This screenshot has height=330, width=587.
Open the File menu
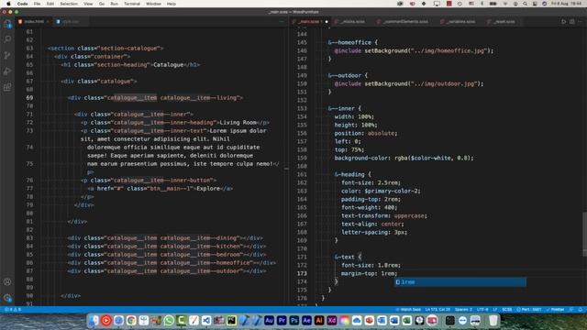tap(37, 4)
